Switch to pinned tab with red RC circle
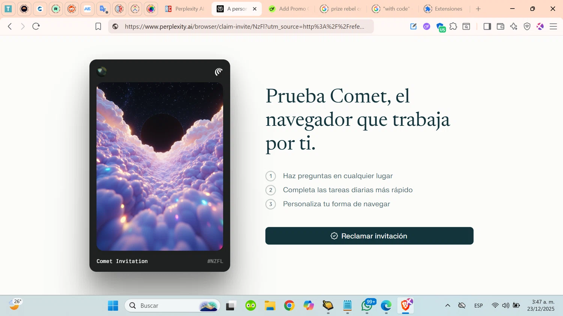563x316 pixels. 119,9
